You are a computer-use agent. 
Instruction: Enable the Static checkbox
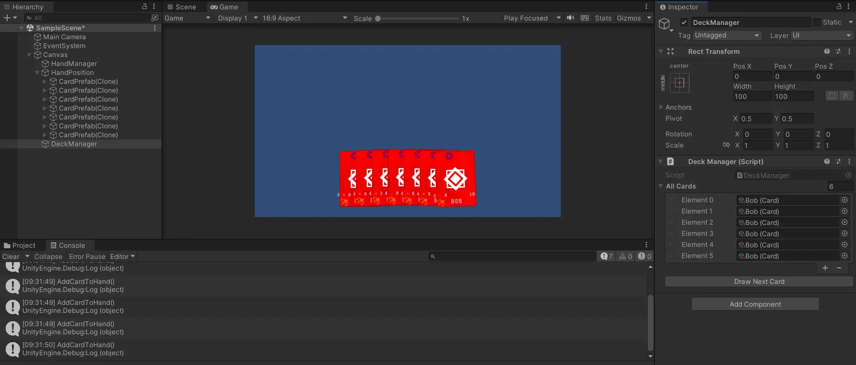click(x=817, y=22)
